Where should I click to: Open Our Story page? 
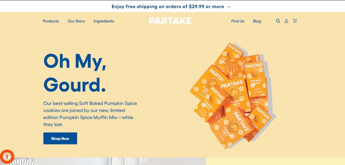tap(76, 21)
